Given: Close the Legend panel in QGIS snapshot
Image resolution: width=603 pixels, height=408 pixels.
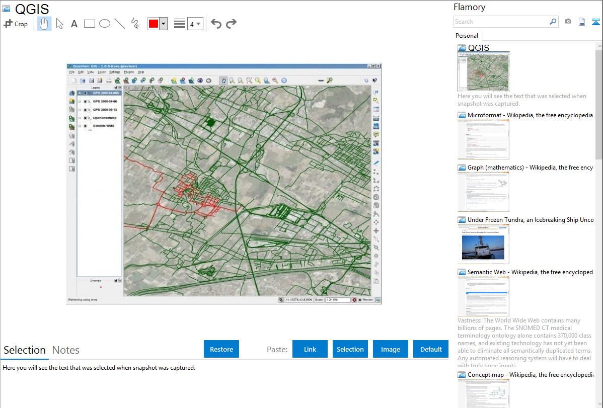Looking at the screenshot, I should pyautogui.click(x=120, y=88).
